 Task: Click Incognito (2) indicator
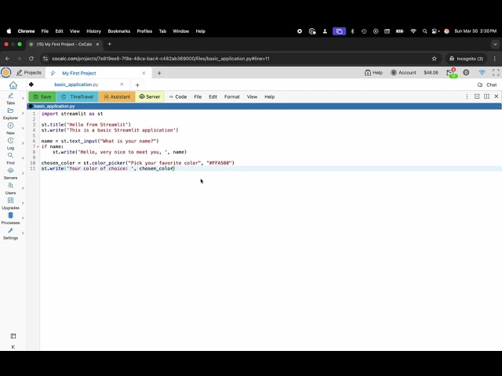point(466,59)
